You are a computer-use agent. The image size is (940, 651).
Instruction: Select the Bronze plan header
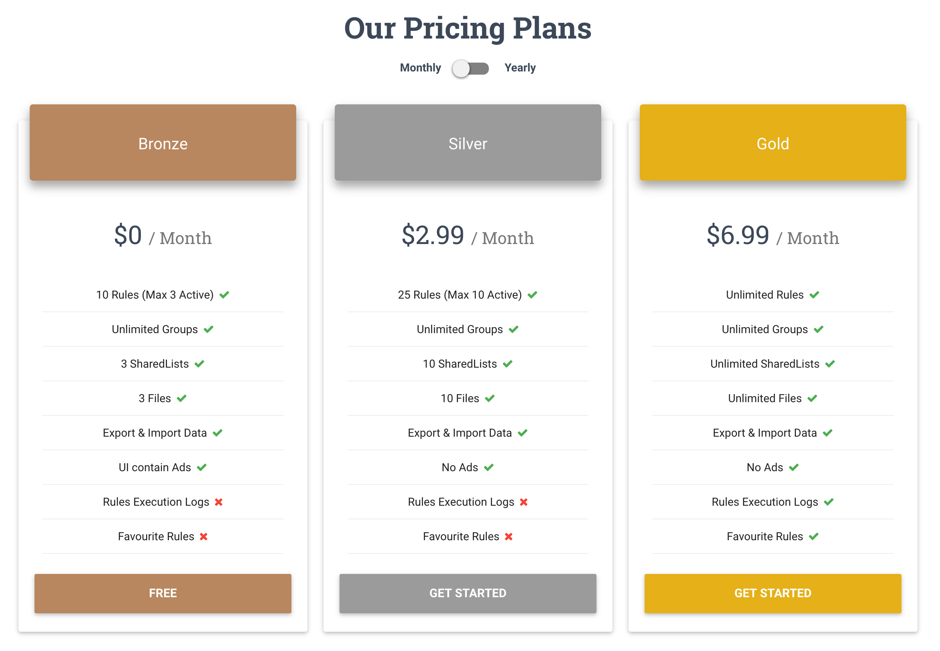[163, 142]
